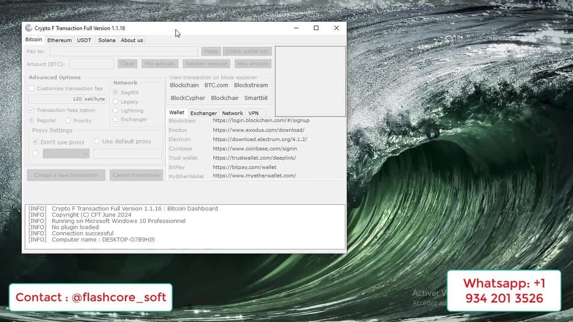Click the BitPay wallet label
The width and height of the screenshot is (573, 322).
click(177, 167)
